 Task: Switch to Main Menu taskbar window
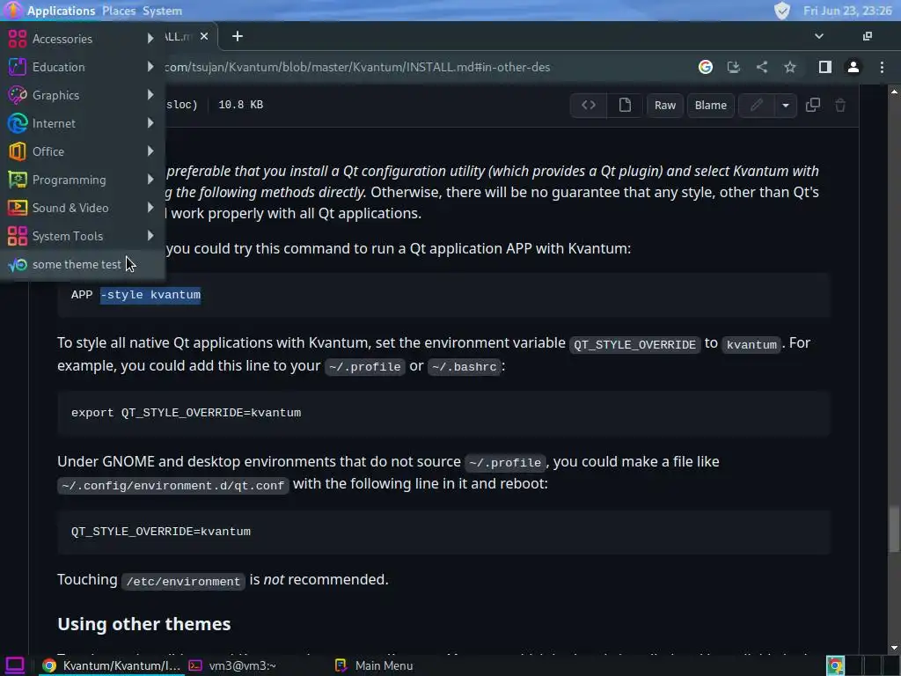374,665
